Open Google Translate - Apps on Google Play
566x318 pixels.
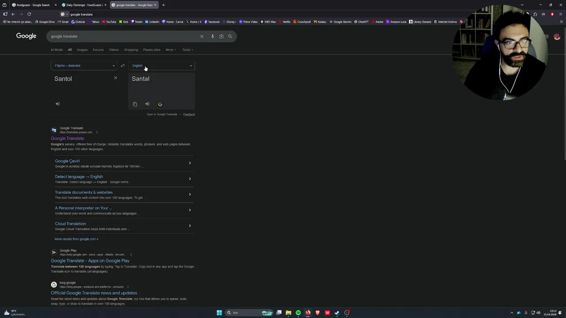(90, 261)
